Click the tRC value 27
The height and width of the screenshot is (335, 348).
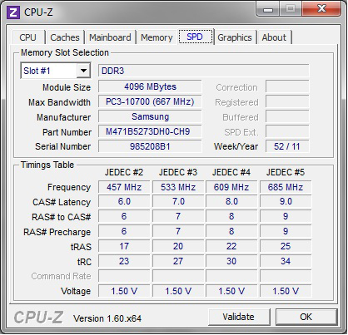178,262
